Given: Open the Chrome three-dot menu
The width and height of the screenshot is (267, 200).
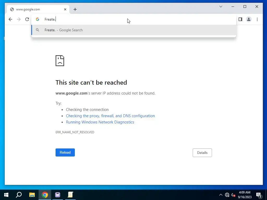Looking at the screenshot, I should (x=257, y=19).
